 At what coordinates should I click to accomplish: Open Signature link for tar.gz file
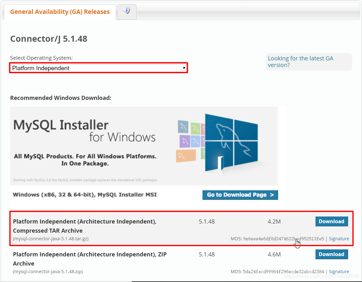click(x=339, y=239)
